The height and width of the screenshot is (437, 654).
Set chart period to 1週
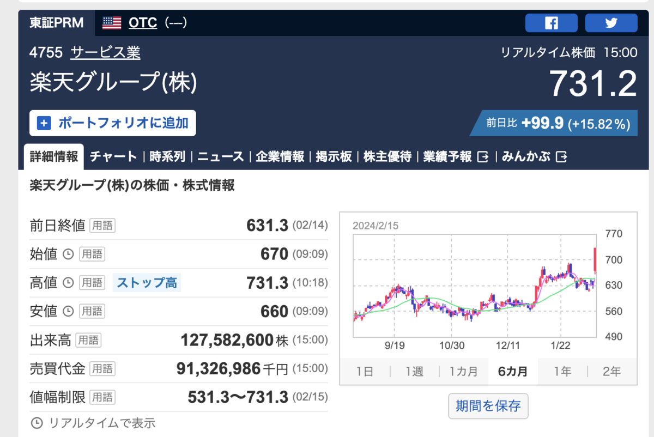pos(414,372)
